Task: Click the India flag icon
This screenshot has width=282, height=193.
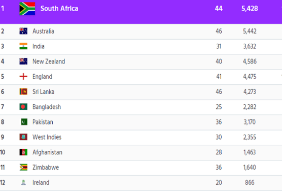Action: point(23,46)
